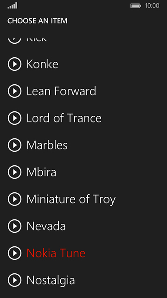This screenshot has width=167, height=298.
Task: Play preview of Miniature of Troy
Action: pos(14,199)
